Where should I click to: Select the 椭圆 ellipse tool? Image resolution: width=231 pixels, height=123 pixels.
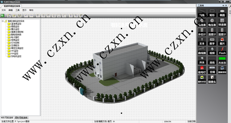(x=222, y=13)
